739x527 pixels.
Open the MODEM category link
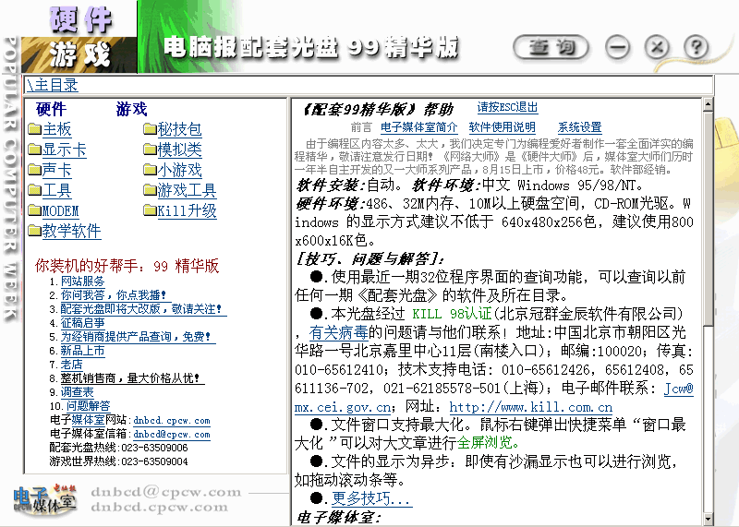tap(60, 211)
